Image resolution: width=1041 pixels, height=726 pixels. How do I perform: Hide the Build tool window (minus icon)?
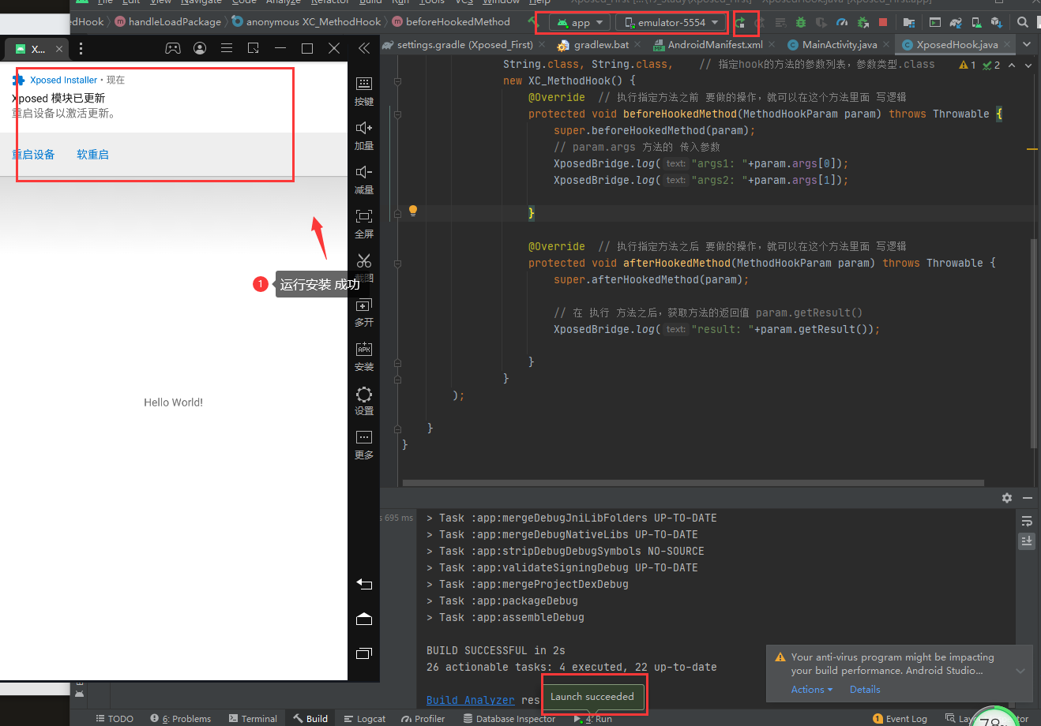[1028, 498]
